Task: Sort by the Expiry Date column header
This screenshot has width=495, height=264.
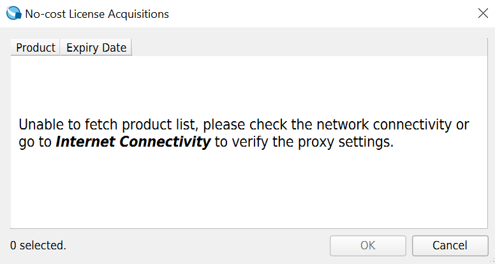Action: pos(96,48)
